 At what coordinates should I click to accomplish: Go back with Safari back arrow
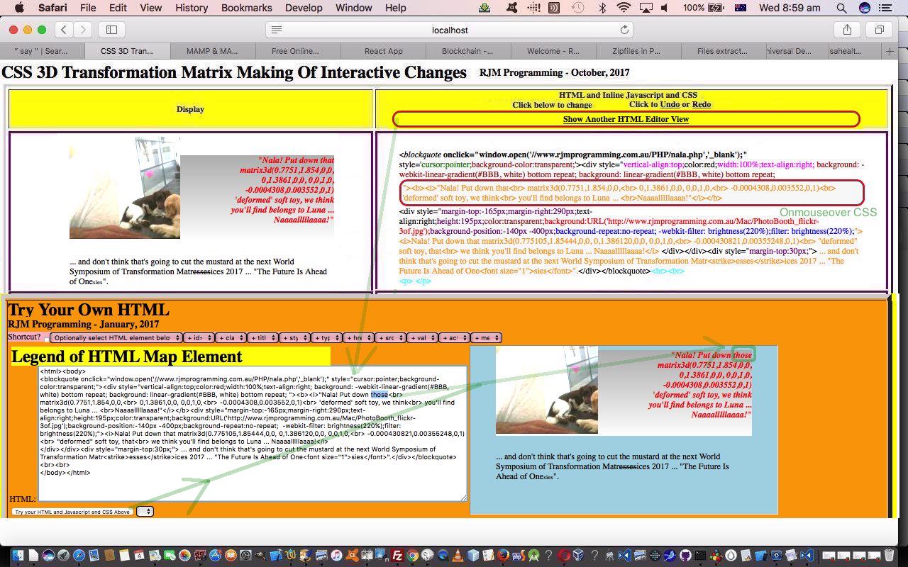(64, 30)
